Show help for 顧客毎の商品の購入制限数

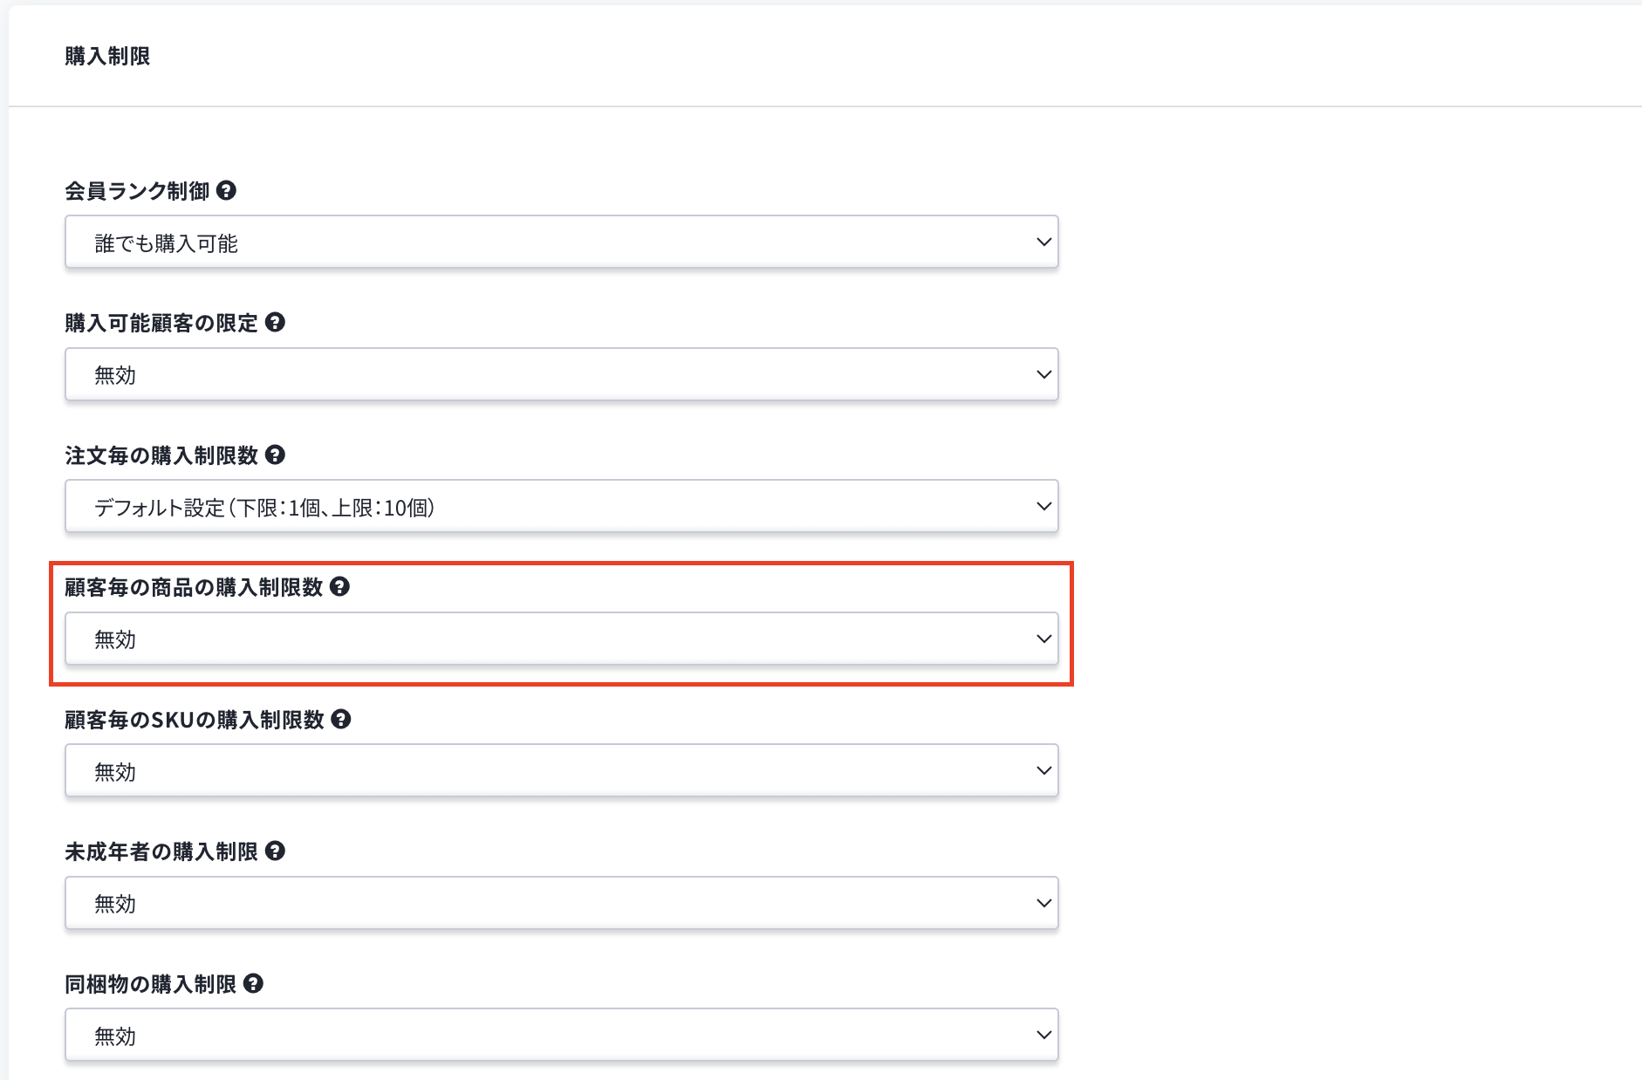tap(340, 586)
